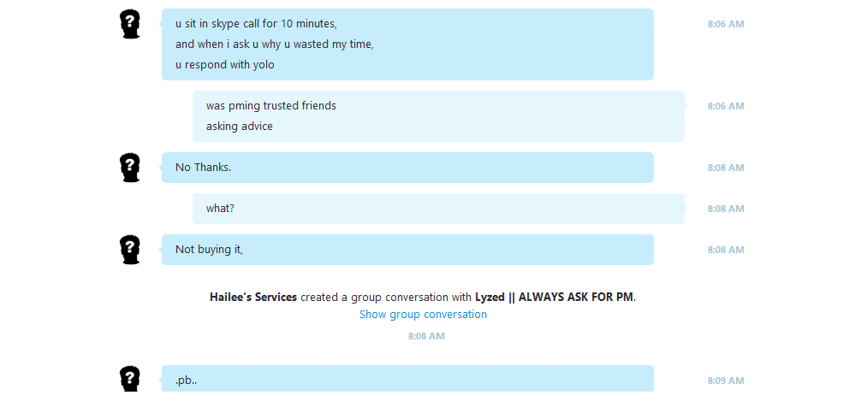
Task: Select the 'u respond with yolo' message bubble
Action: tap(407, 44)
